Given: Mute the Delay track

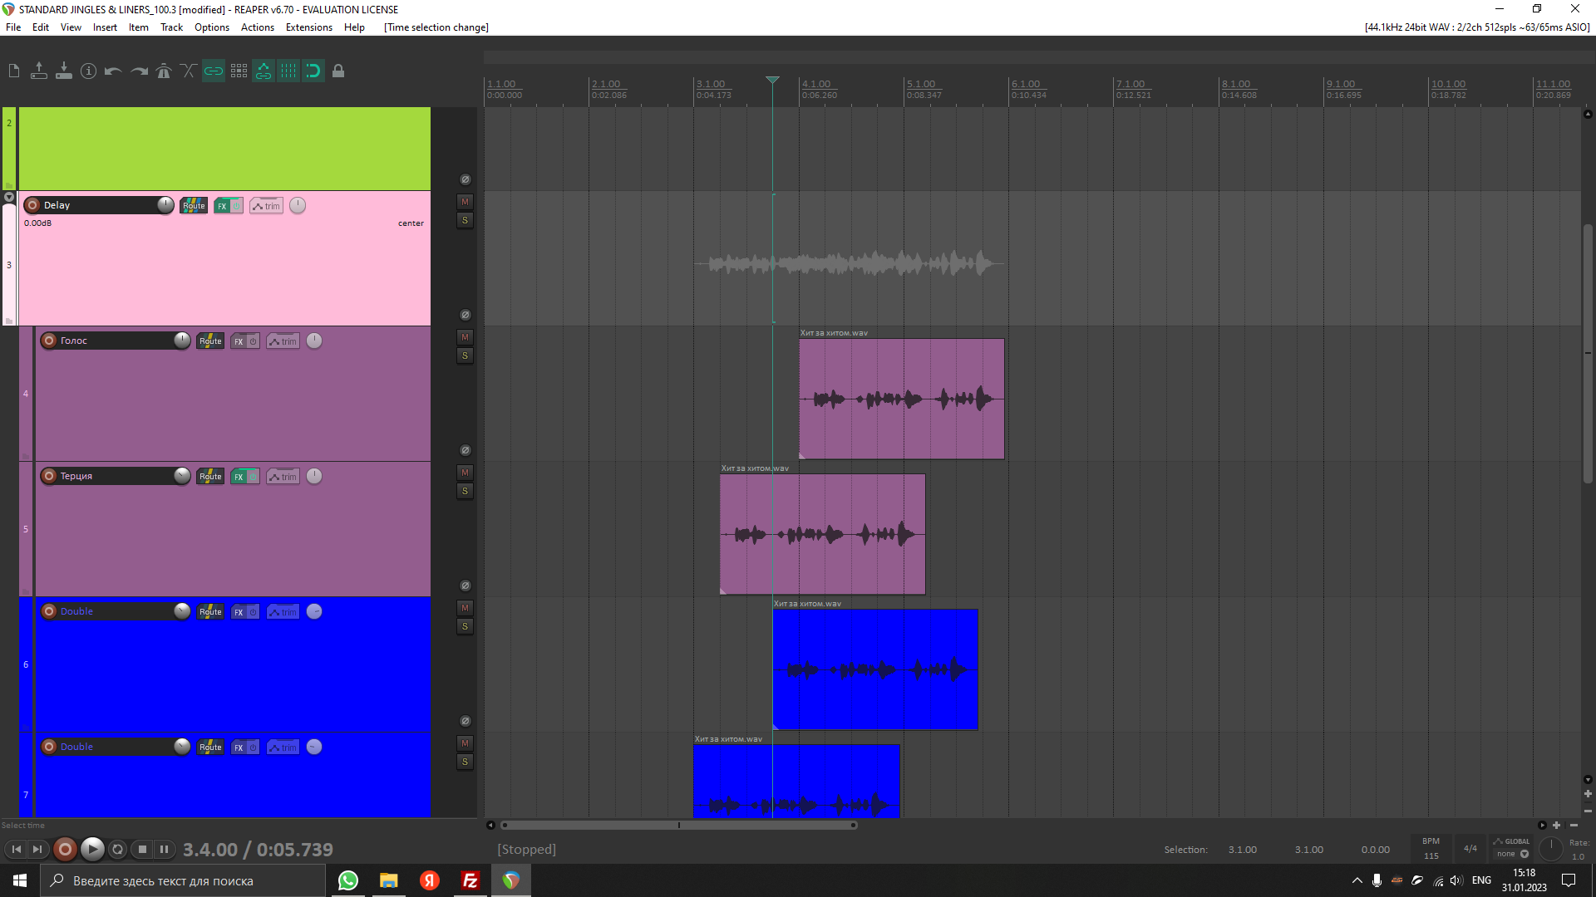Looking at the screenshot, I should (x=465, y=202).
